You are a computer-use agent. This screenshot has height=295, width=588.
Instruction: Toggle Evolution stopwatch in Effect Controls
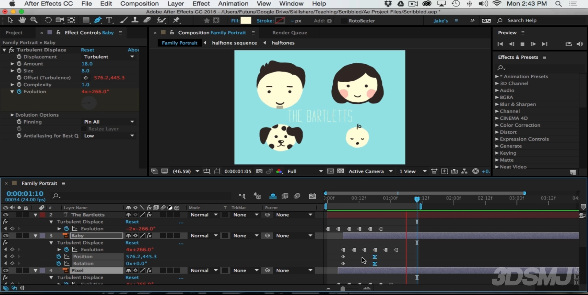[19, 91]
